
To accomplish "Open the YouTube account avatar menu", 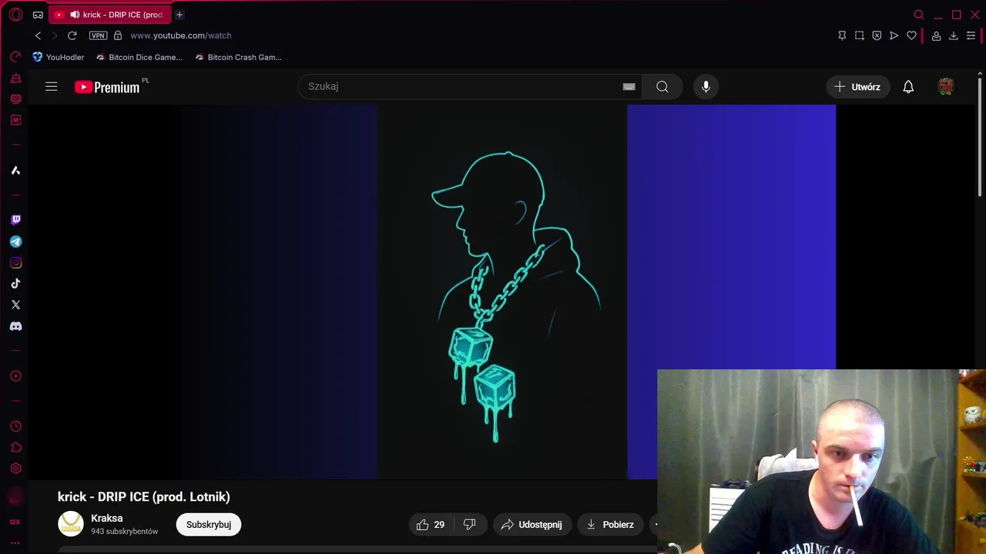I will tap(946, 87).
